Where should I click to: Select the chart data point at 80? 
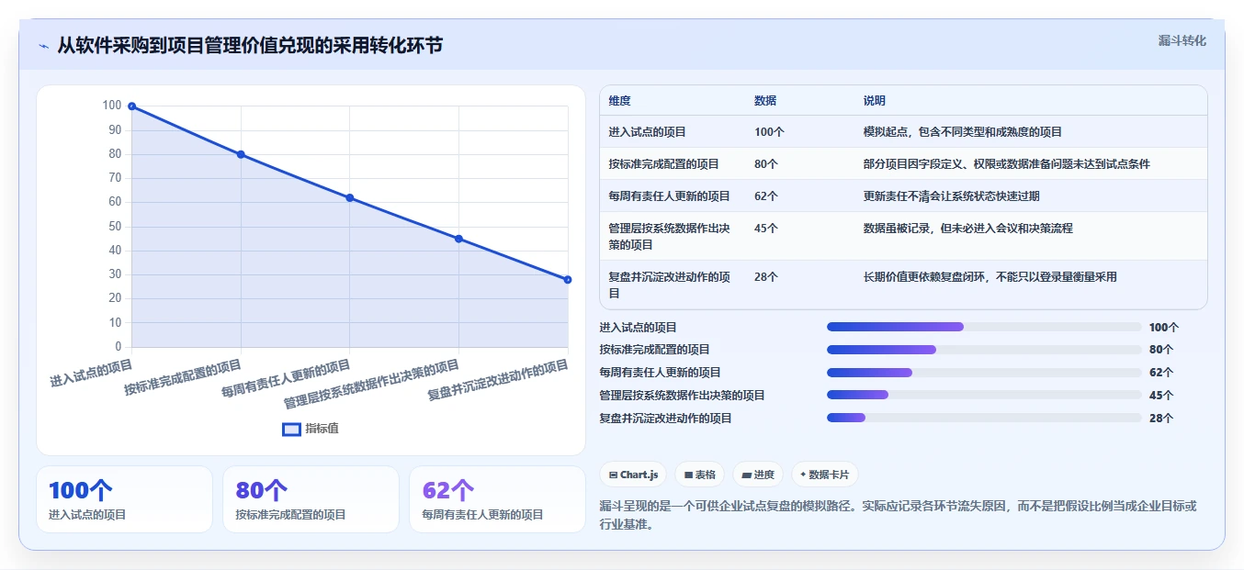click(241, 154)
